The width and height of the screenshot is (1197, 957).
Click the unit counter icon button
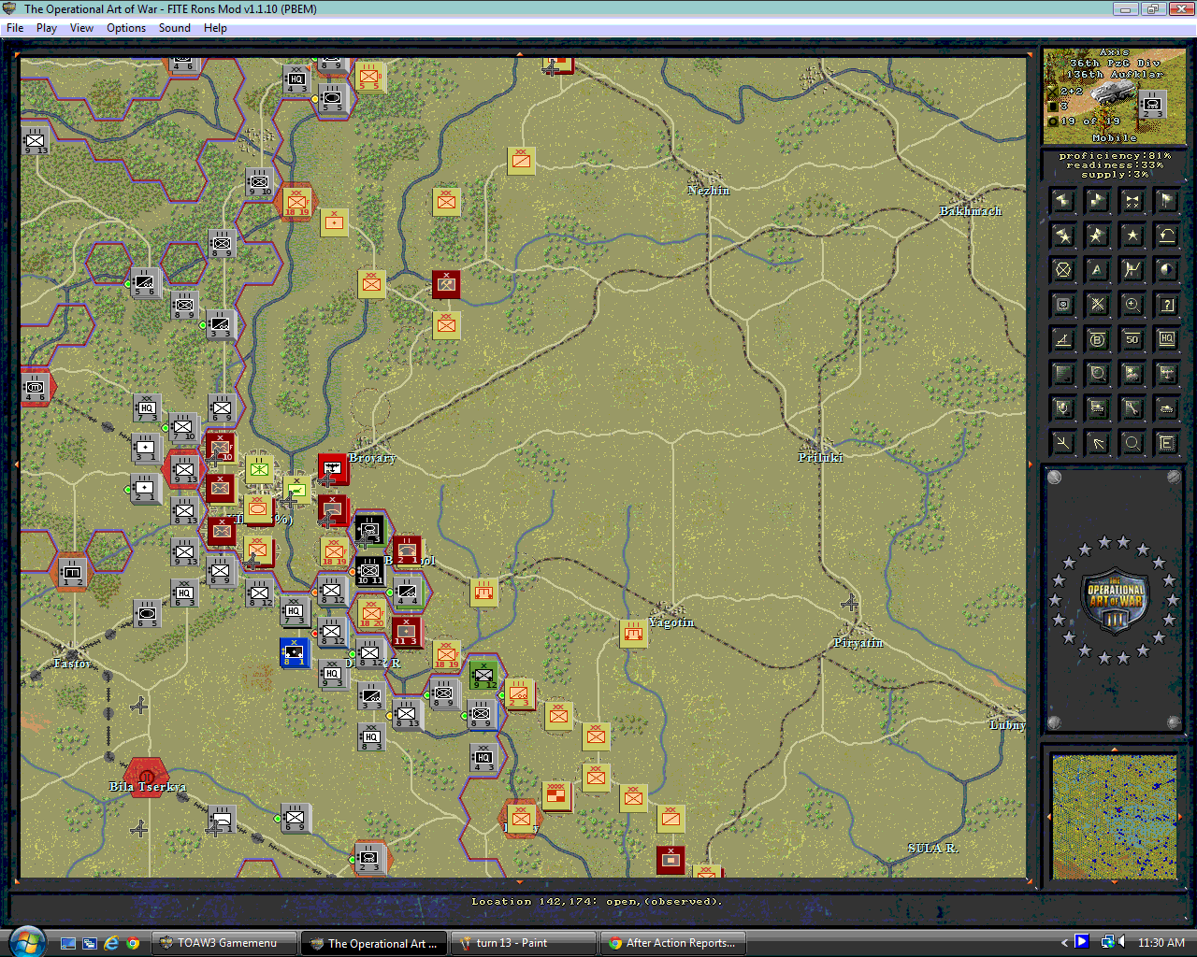[x=1062, y=305]
